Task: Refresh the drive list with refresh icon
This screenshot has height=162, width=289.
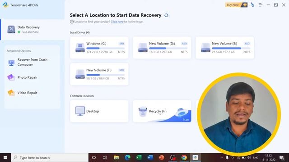Action: tap(166, 15)
